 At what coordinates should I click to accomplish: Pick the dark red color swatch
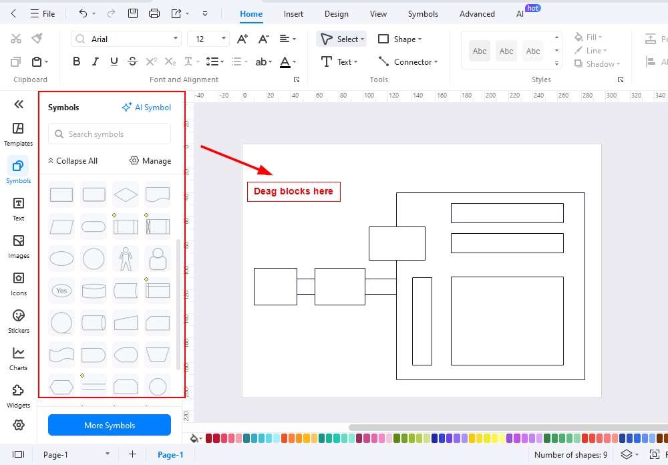click(209, 438)
